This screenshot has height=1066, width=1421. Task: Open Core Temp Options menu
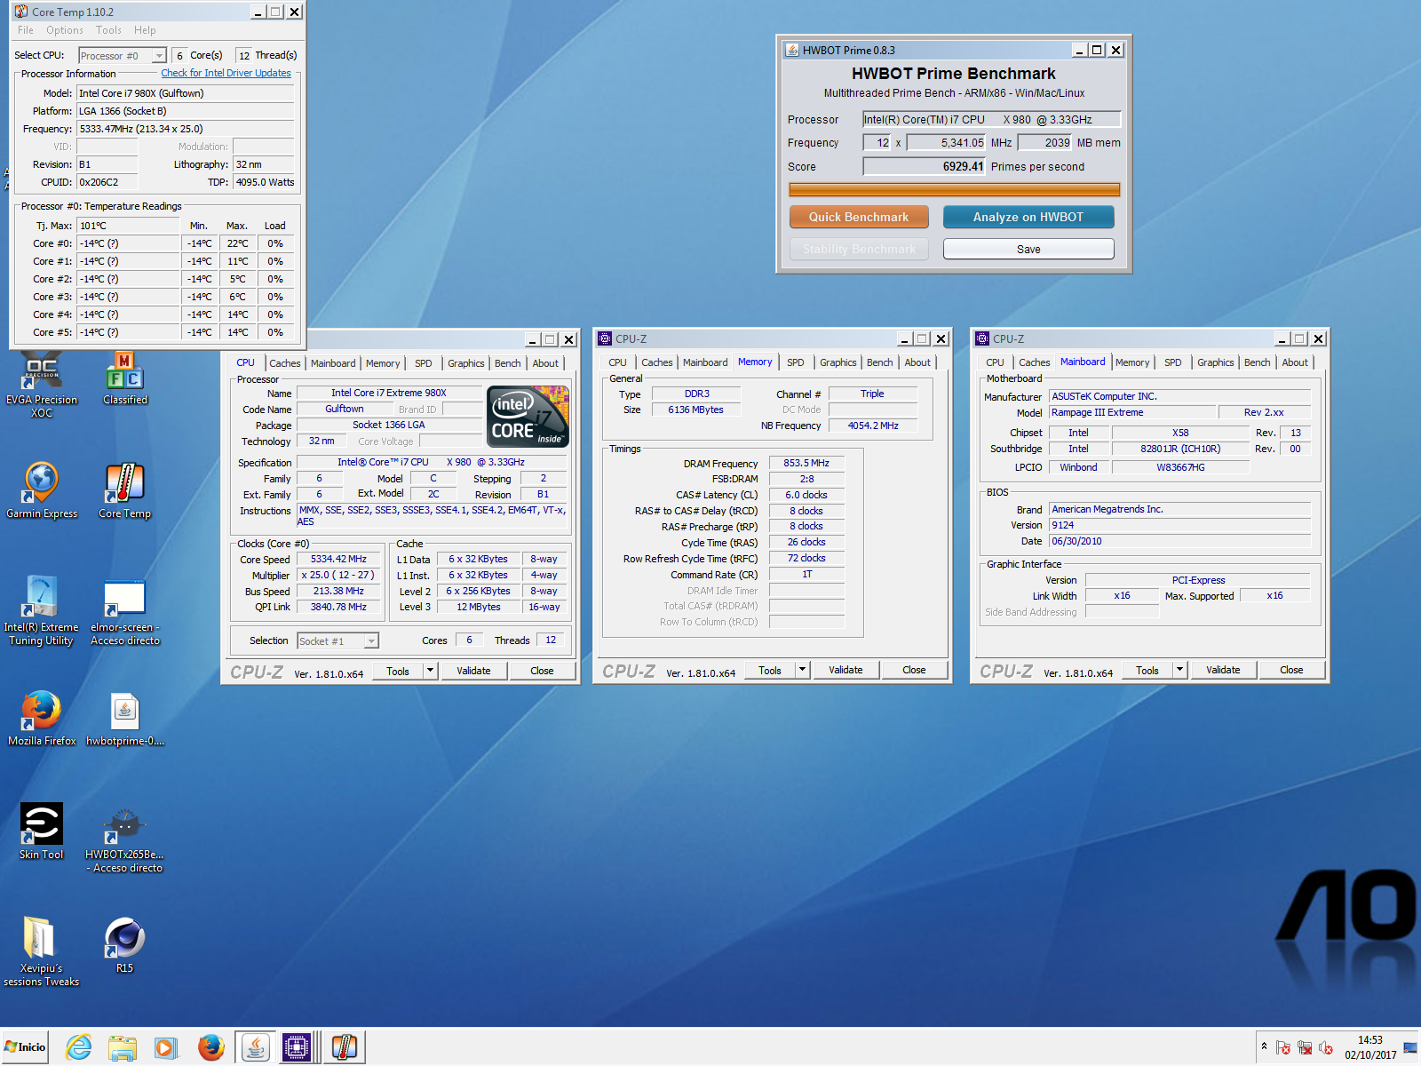pos(65,30)
